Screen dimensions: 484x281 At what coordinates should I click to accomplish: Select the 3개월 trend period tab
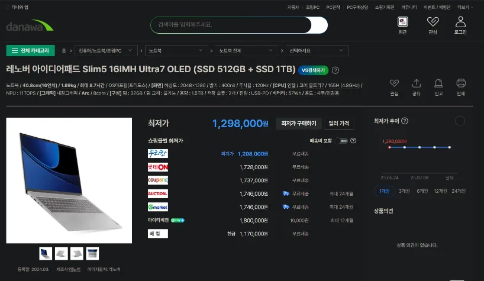click(404, 191)
